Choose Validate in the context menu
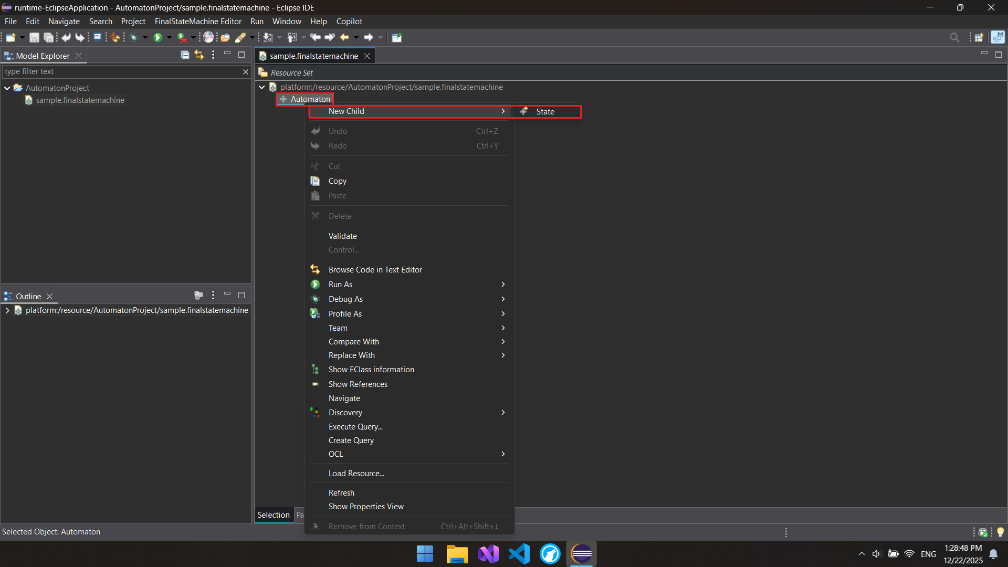The height and width of the screenshot is (567, 1008). (x=342, y=236)
